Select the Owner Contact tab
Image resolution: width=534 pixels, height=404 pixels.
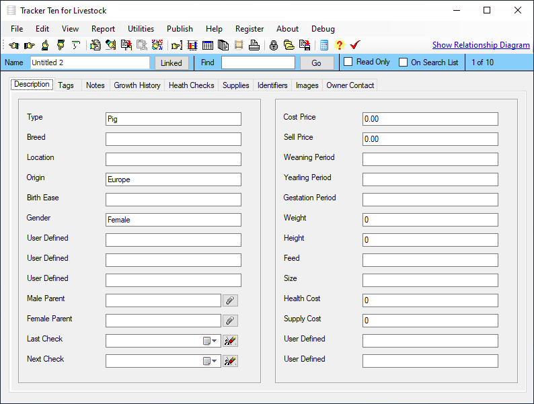[x=350, y=85]
